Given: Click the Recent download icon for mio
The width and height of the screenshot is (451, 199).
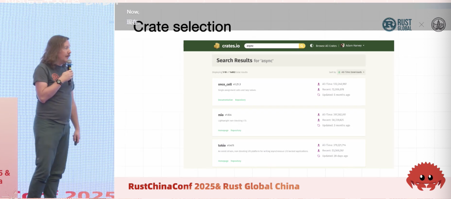Looking at the screenshot, I should coord(318,120).
